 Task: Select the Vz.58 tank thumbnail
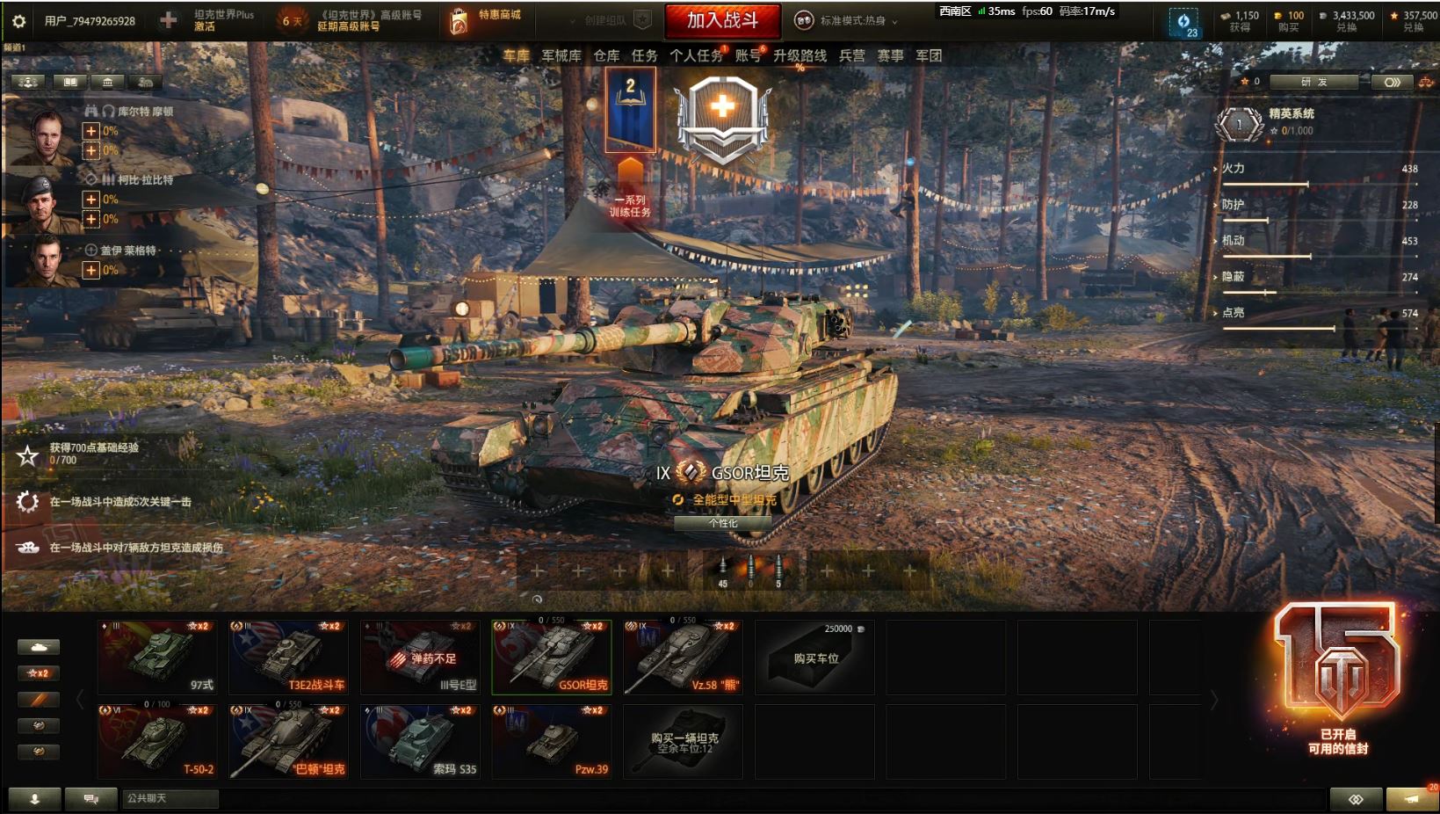pos(683,658)
